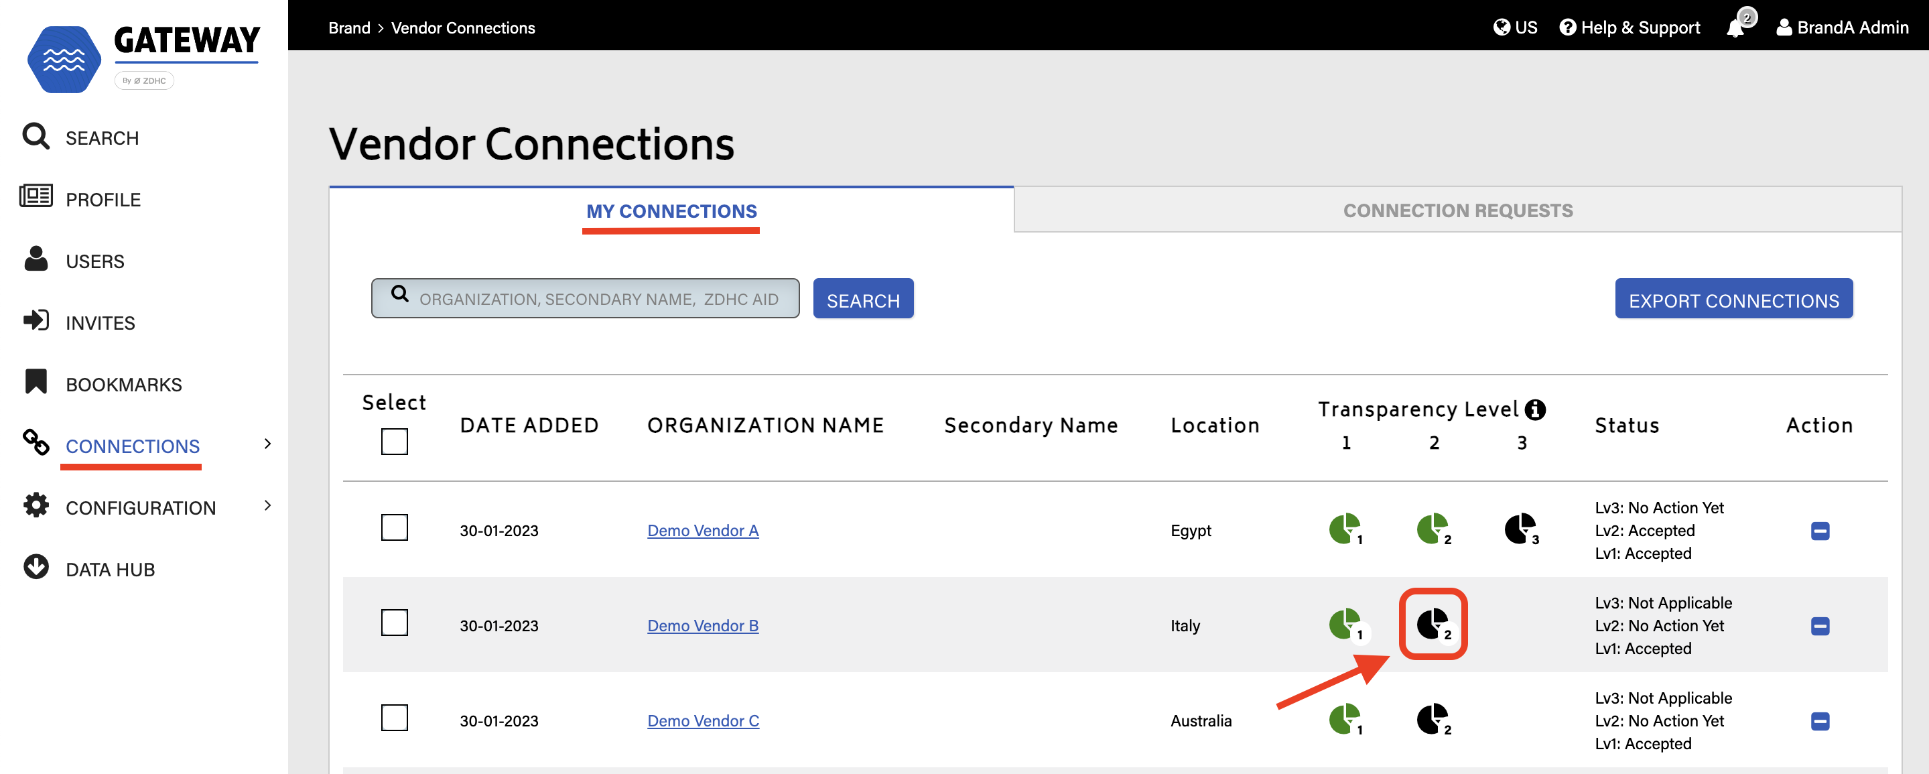Switch to the Connection Requests tab

pyautogui.click(x=1458, y=210)
